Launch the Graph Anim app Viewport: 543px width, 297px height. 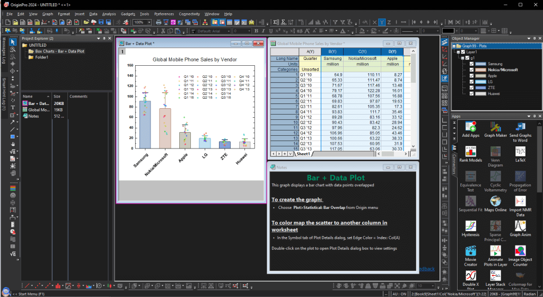(x=520, y=229)
